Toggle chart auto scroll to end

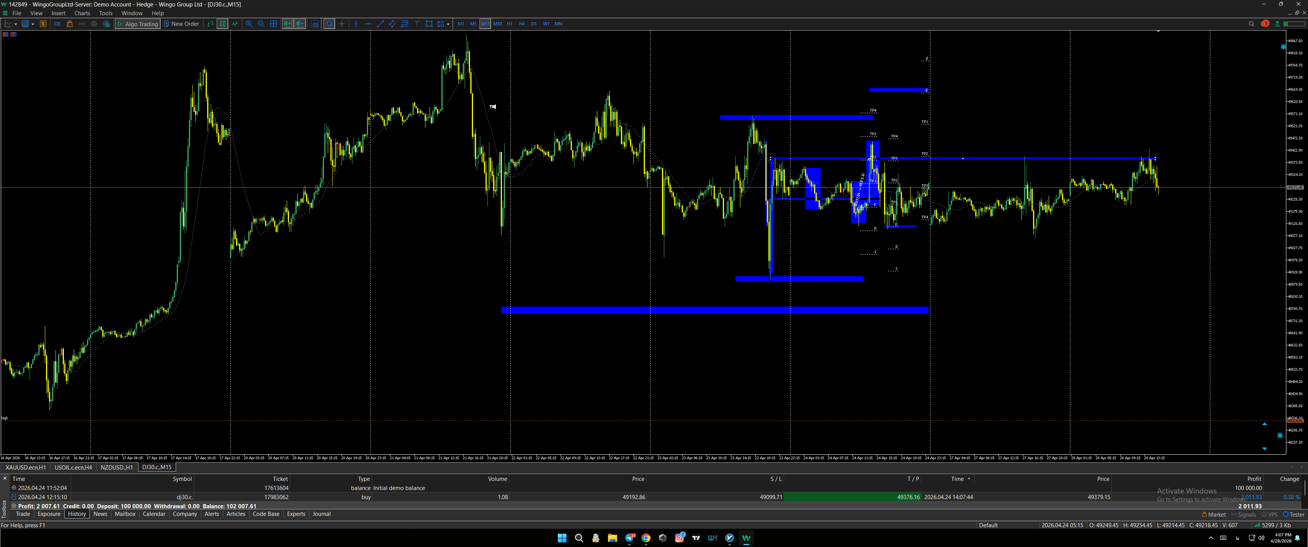pos(287,24)
